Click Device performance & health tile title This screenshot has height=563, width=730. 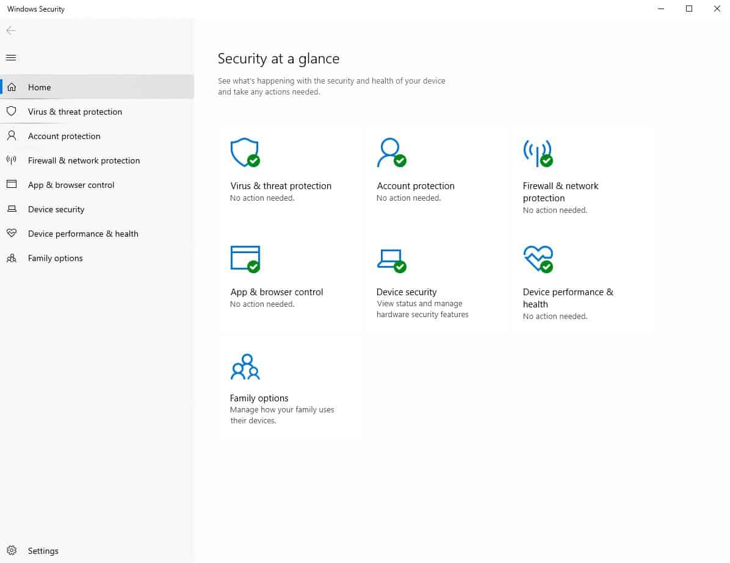(x=568, y=298)
